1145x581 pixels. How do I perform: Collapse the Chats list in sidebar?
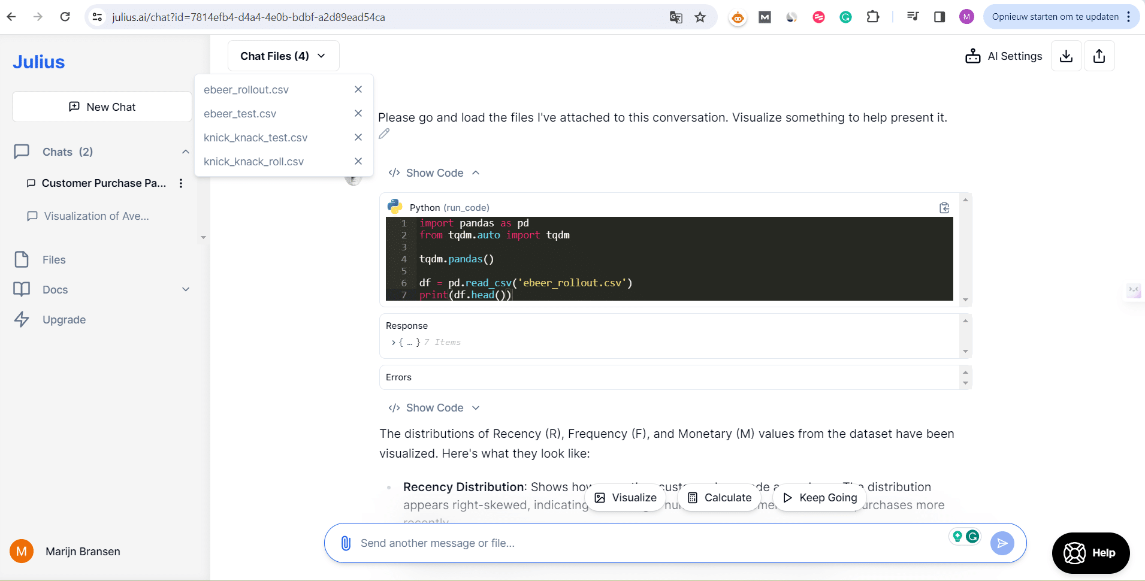tap(186, 152)
